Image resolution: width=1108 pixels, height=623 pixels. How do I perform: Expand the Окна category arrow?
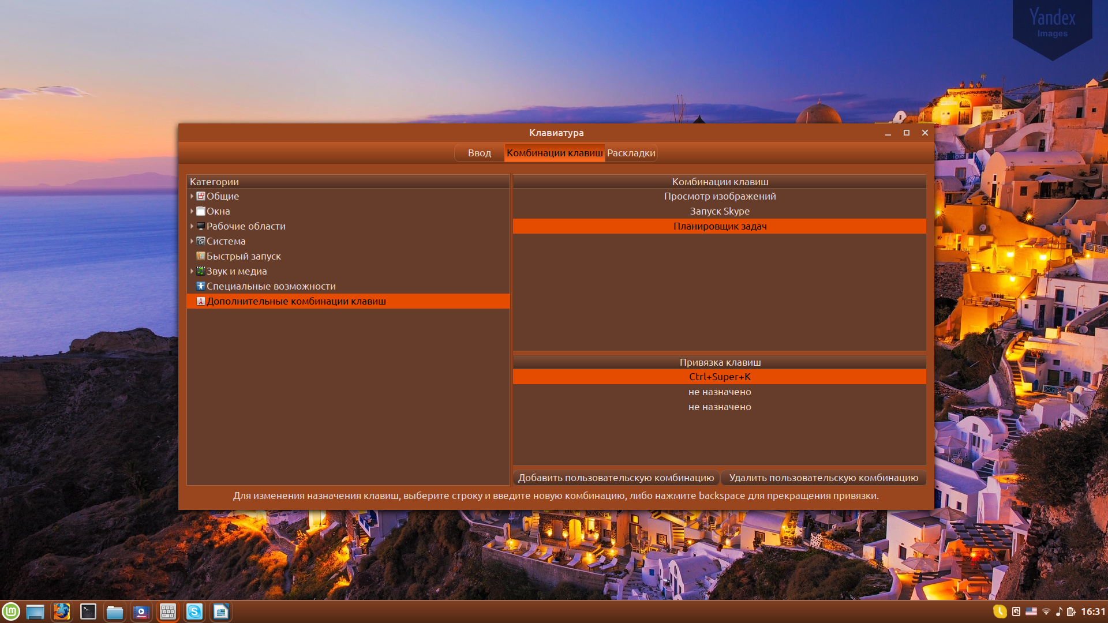(x=192, y=211)
